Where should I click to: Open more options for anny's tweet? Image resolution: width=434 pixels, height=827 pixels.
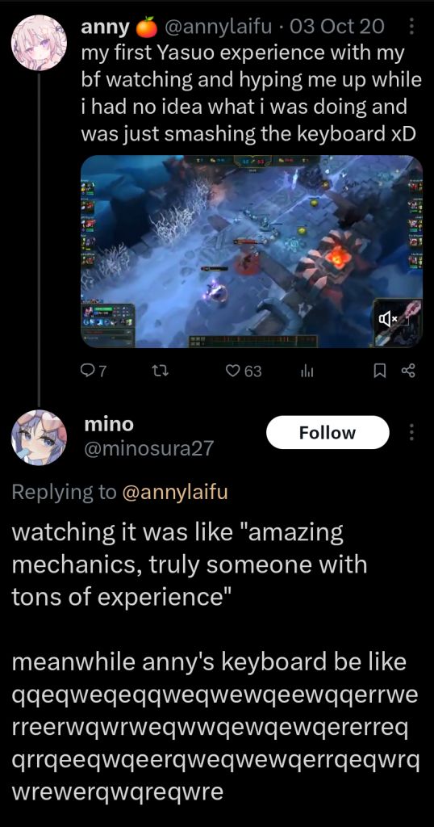click(x=412, y=26)
